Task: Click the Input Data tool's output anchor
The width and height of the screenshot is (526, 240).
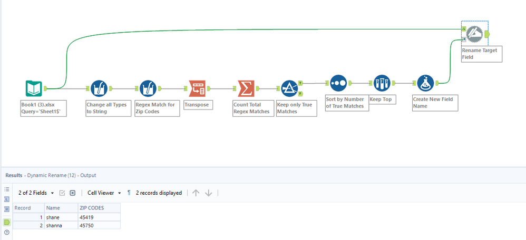Action: [45, 88]
